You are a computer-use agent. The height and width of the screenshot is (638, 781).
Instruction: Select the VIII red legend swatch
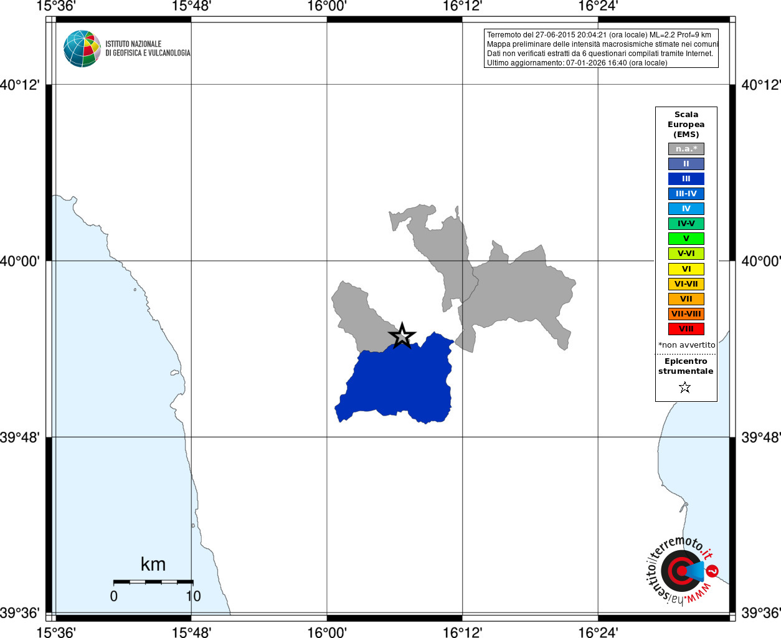click(686, 329)
